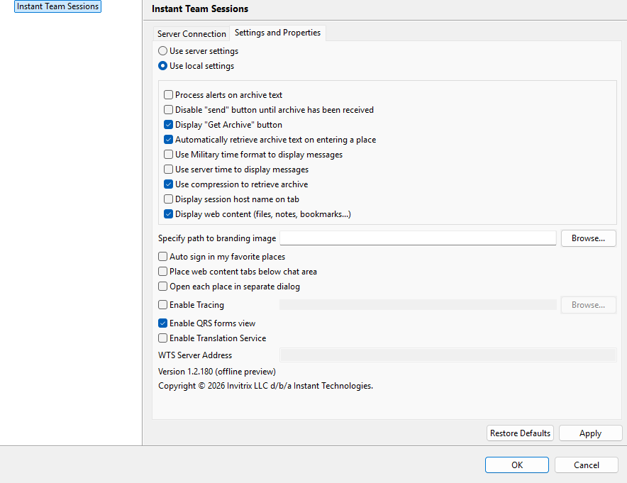This screenshot has height=483, width=627.
Task: Click Restore Defaults button
Action: pyautogui.click(x=520, y=433)
